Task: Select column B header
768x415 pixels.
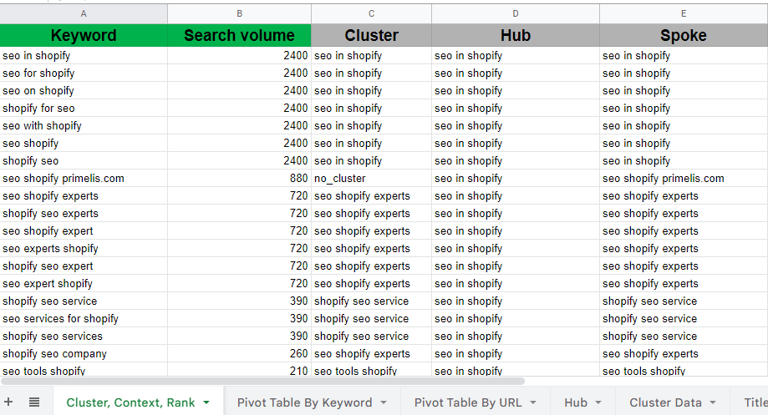Action: click(239, 13)
